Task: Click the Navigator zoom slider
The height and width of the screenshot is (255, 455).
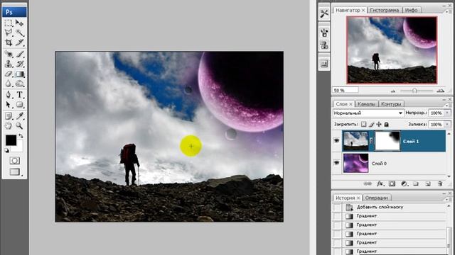Action: pyautogui.click(x=415, y=91)
